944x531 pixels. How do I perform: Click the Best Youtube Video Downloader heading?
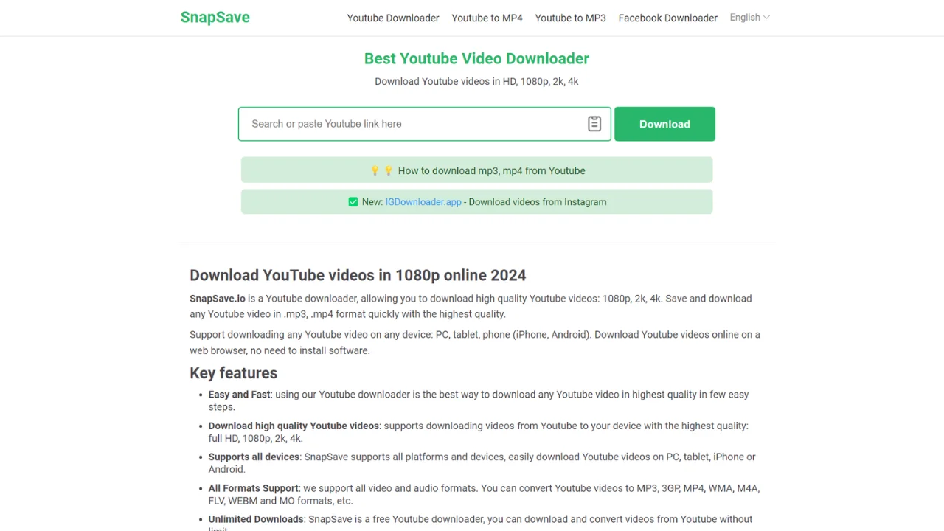point(476,58)
